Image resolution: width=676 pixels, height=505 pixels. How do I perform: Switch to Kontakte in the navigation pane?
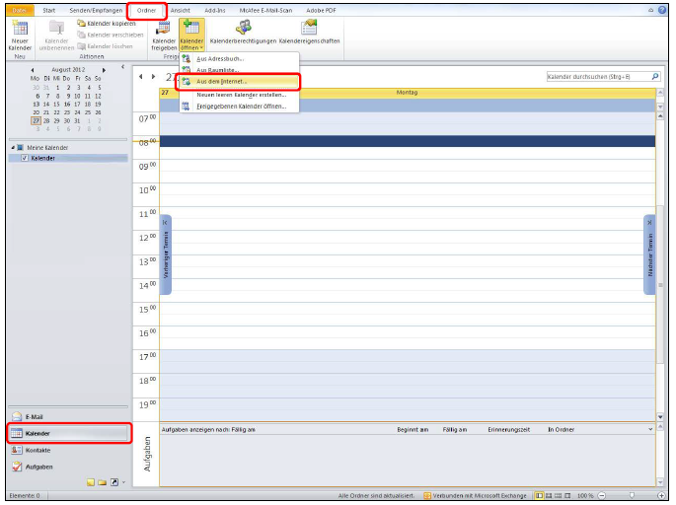pyautogui.click(x=38, y=450)
